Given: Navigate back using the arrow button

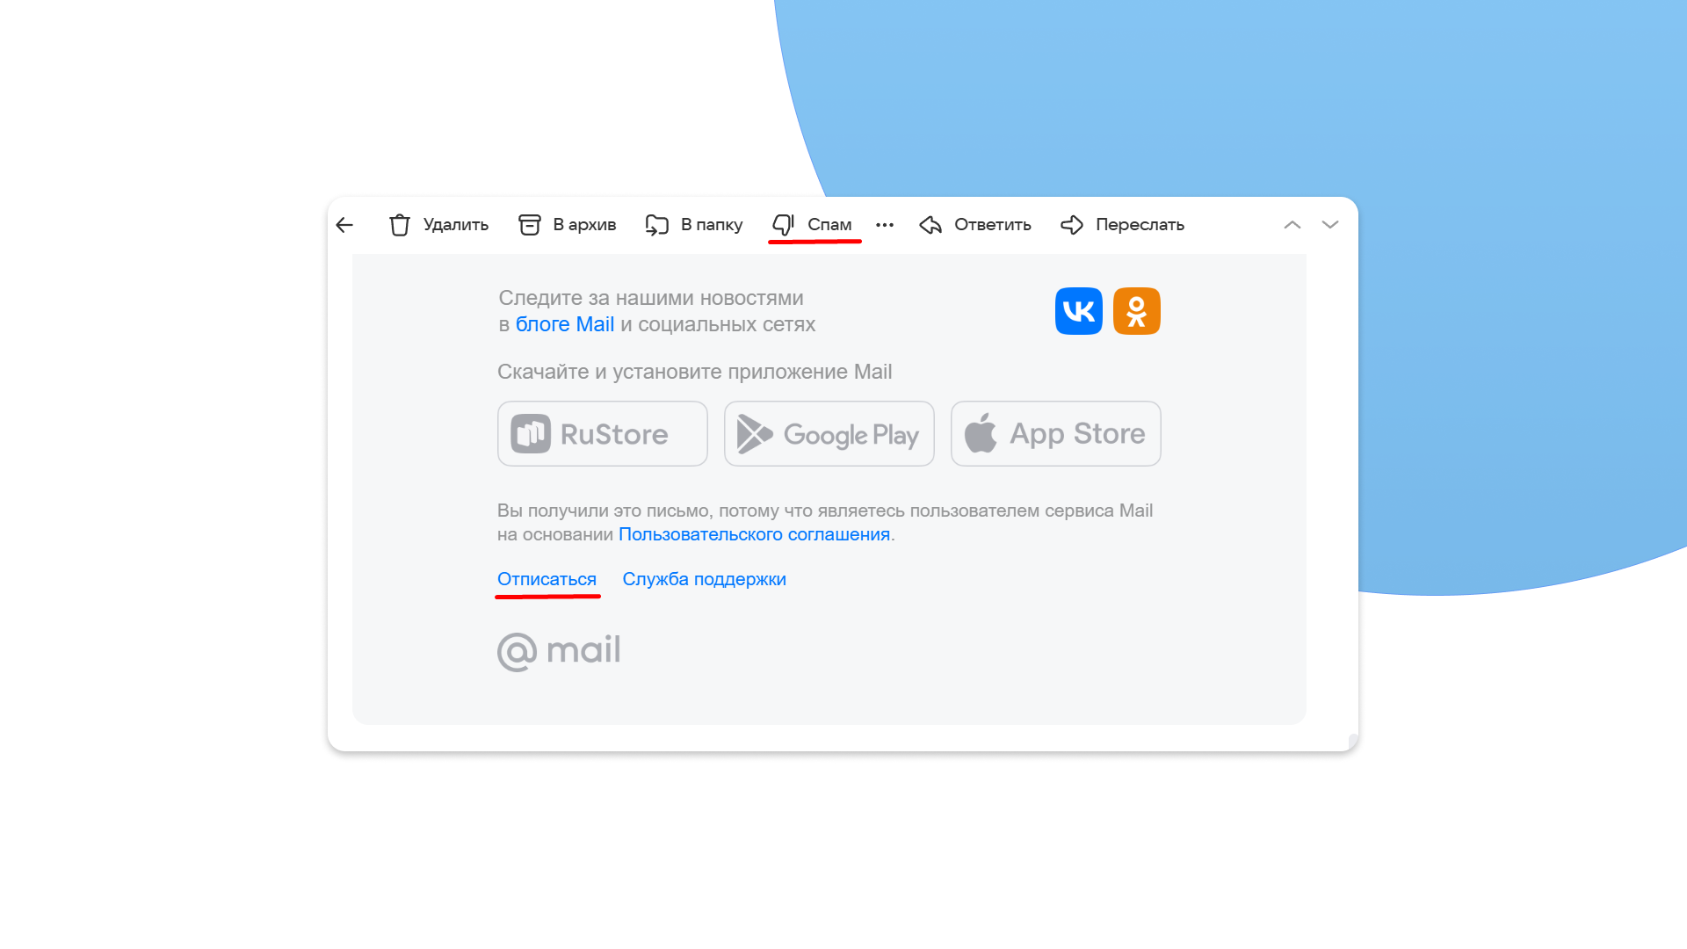Looking at the screenshot, I should pos(344,225).
